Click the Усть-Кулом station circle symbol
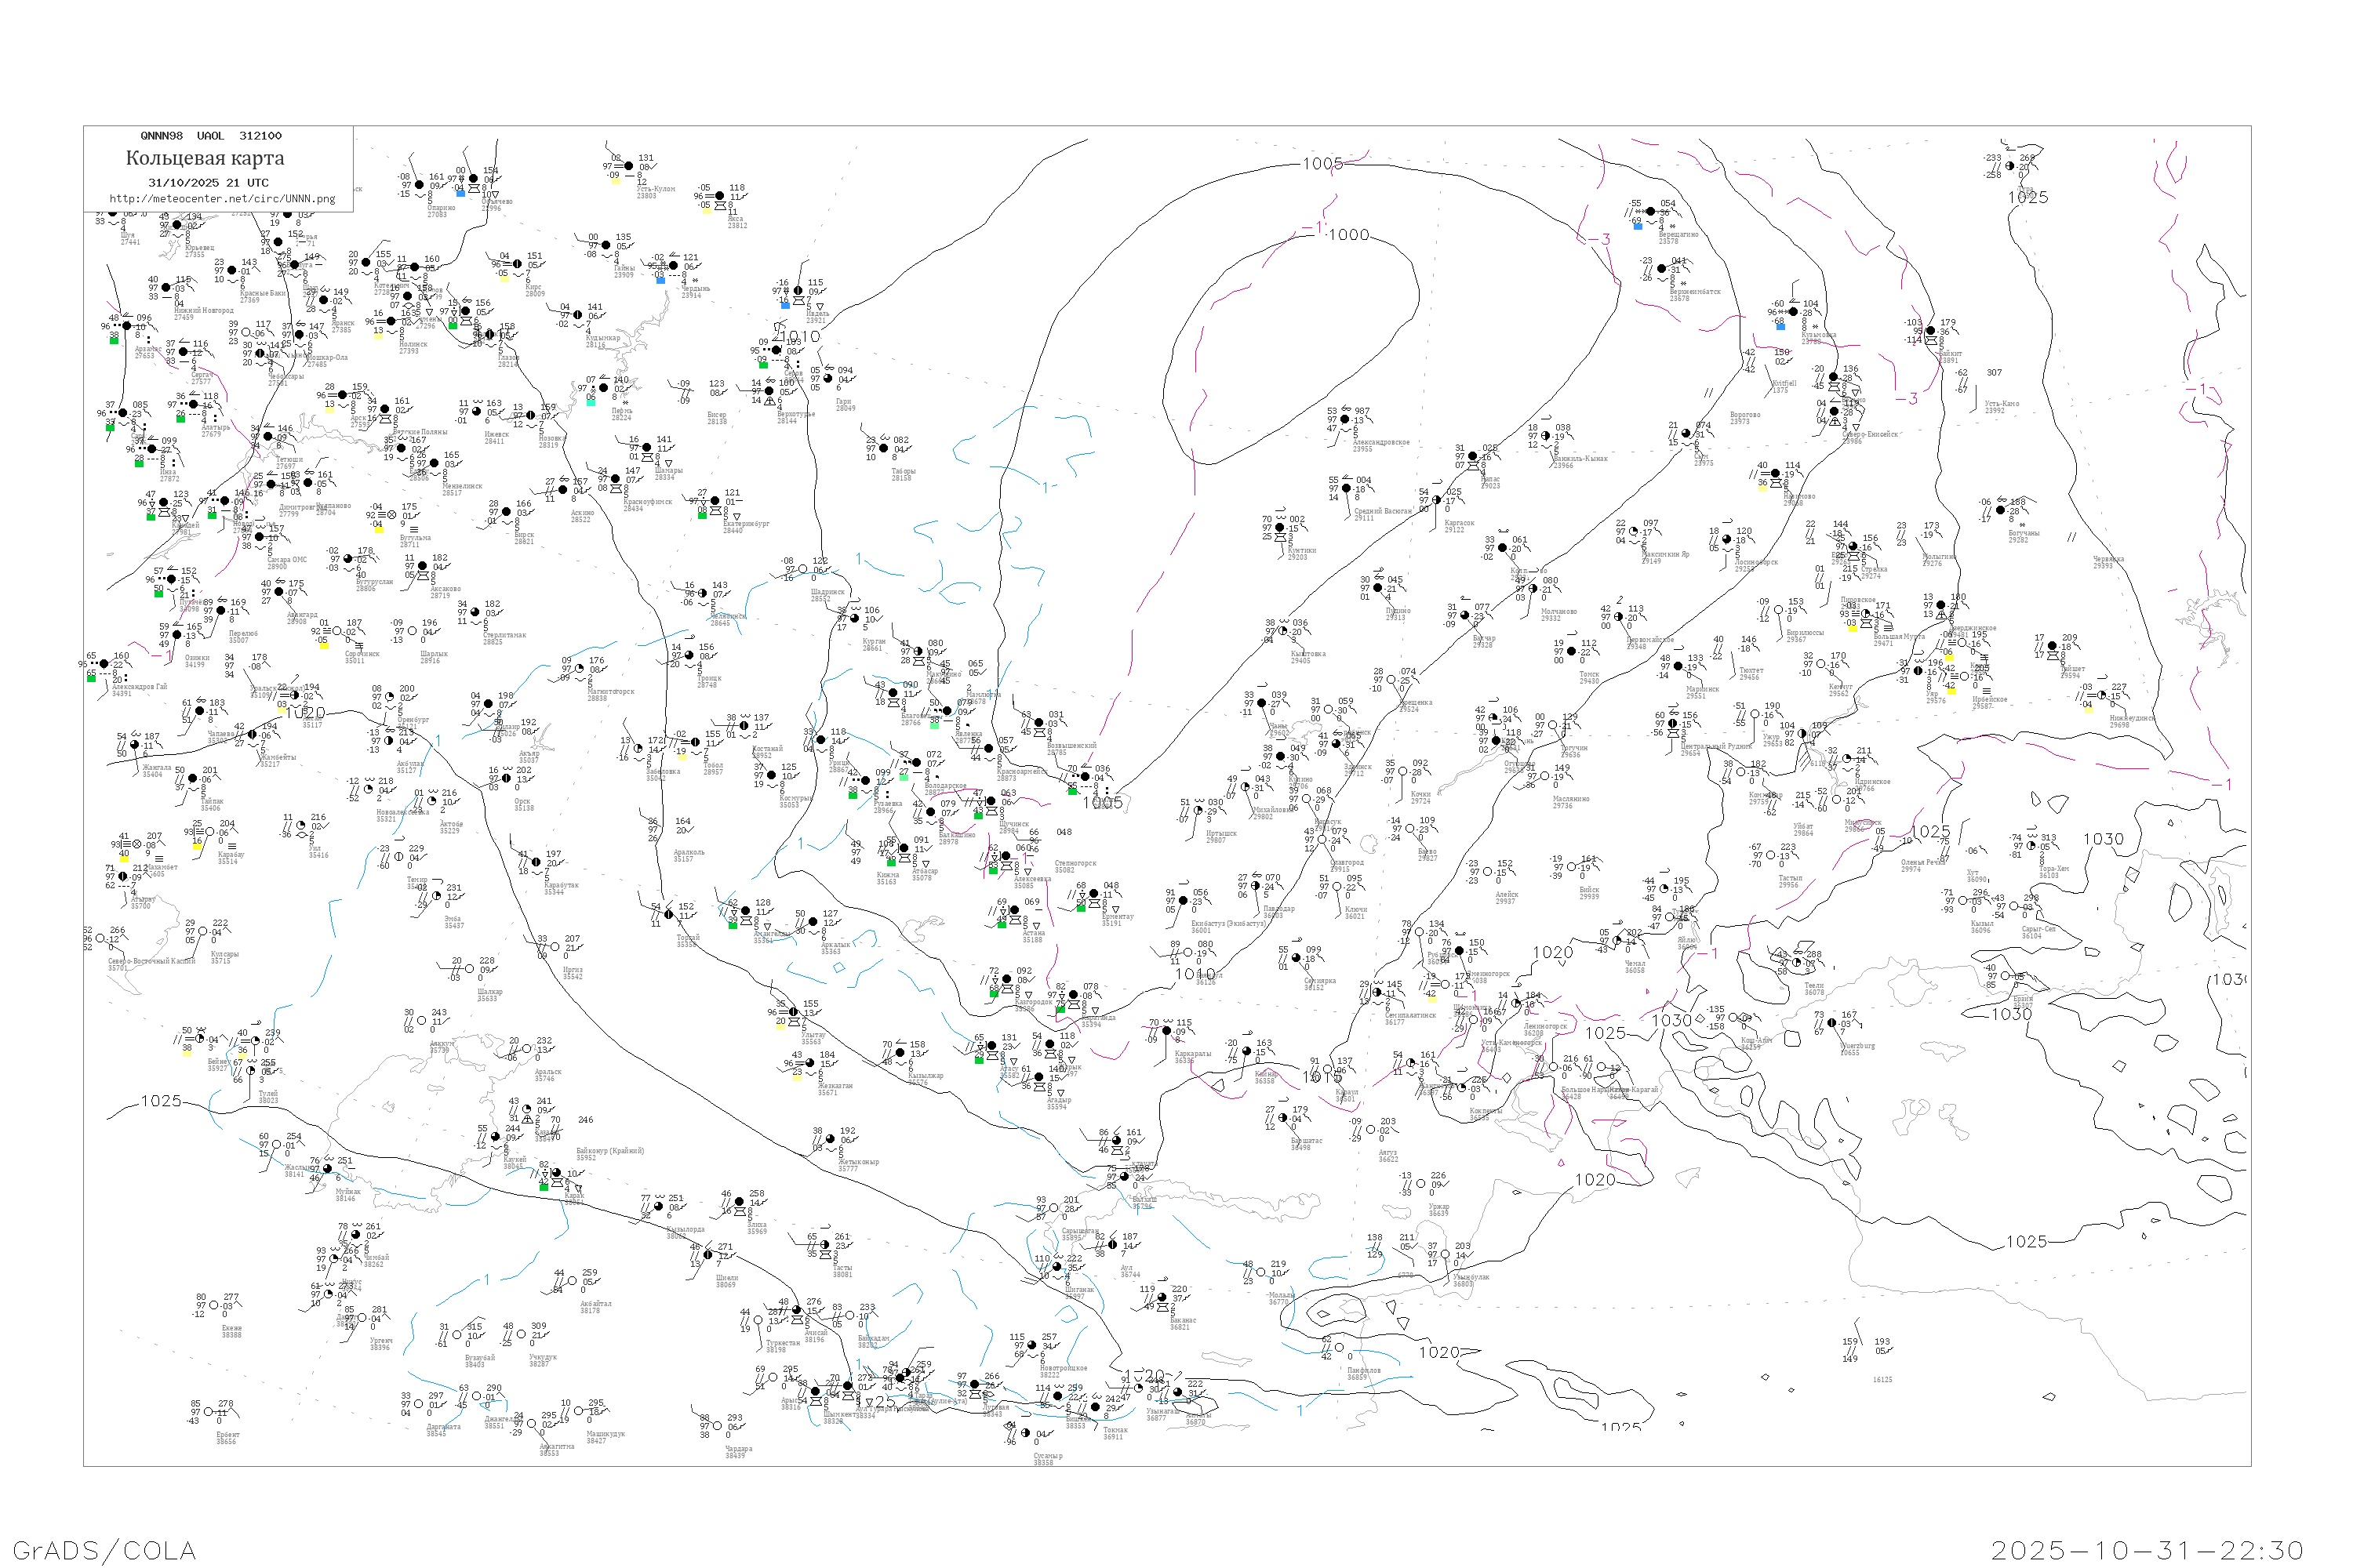2353x1568 pixels. coord(628,166)
